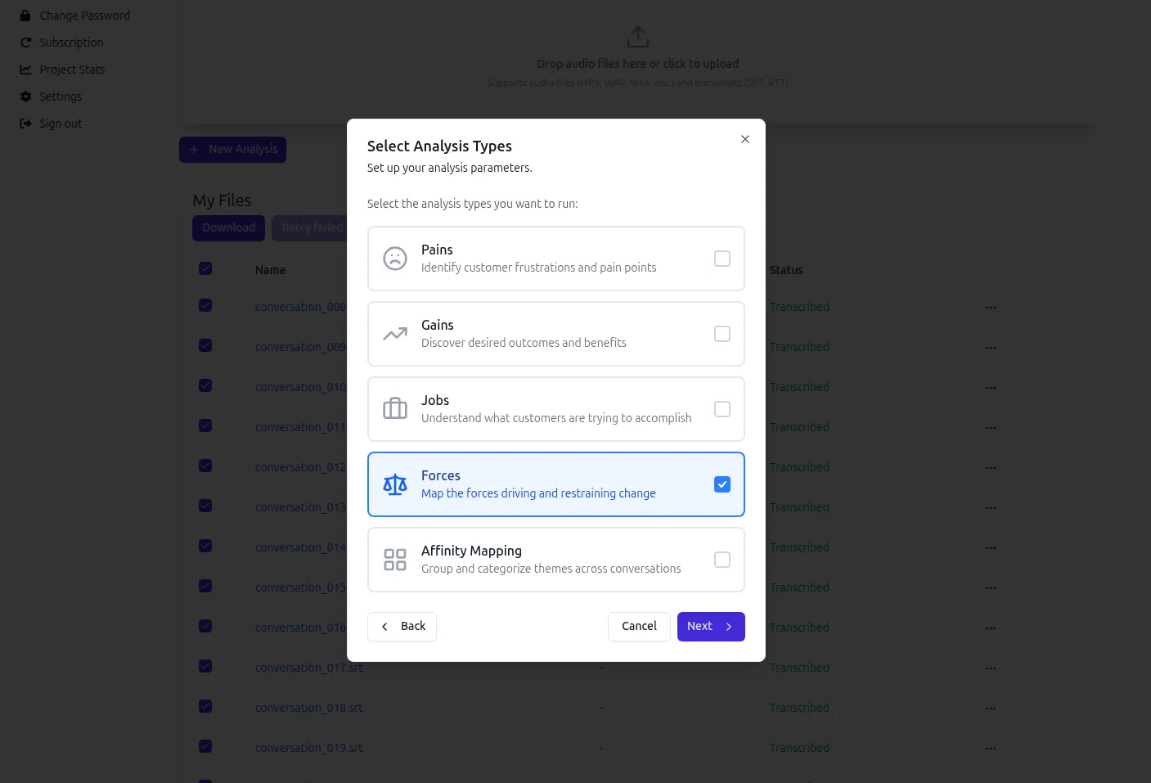Open the three-dot menu for conversation_018.srt
Viewport: 1151px width, 783px height.
tap(990, 709)
